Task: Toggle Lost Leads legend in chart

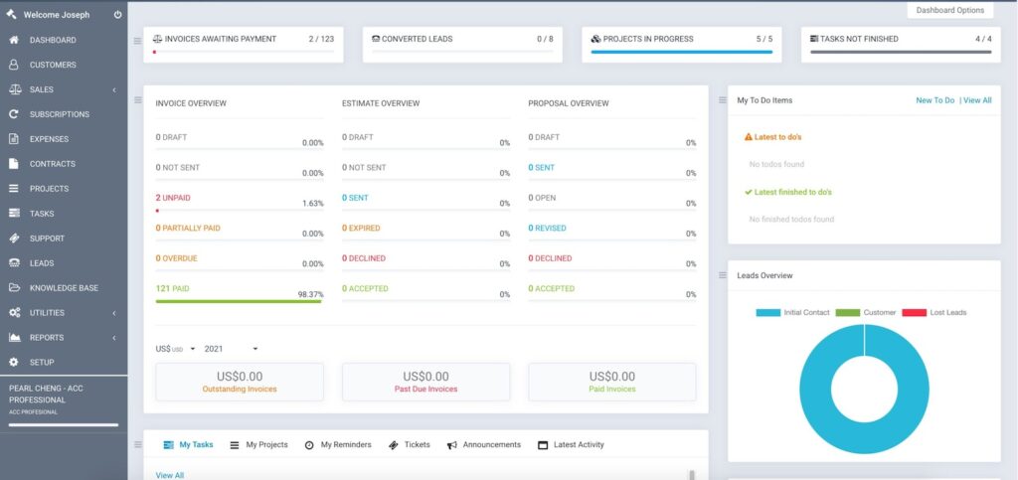Action: pos(934,312)
